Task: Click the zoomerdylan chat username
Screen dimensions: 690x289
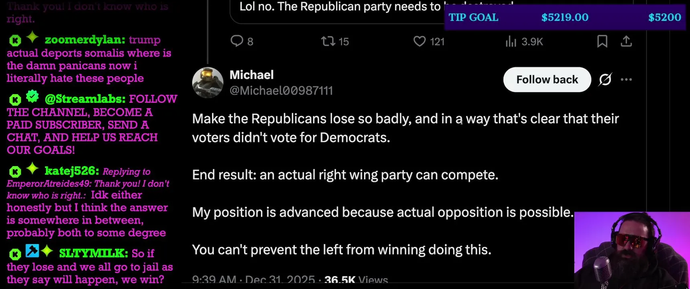Action: [x=85, y=40]
